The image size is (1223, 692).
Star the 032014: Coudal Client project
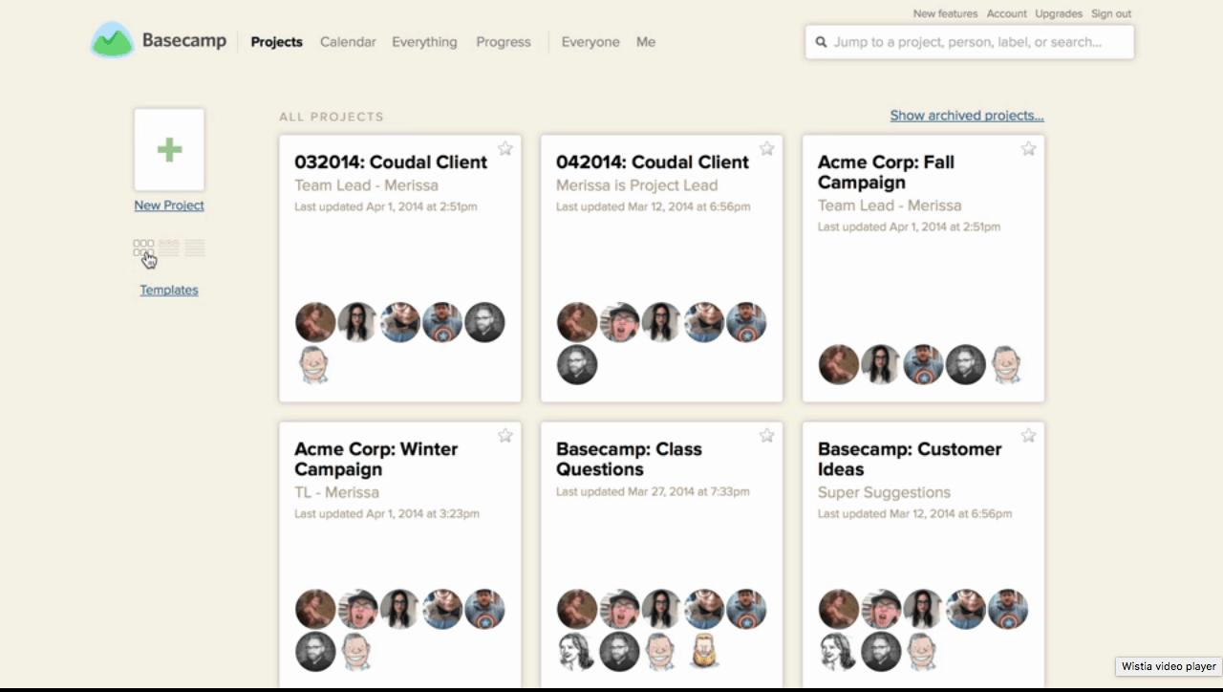pos(505,149)
